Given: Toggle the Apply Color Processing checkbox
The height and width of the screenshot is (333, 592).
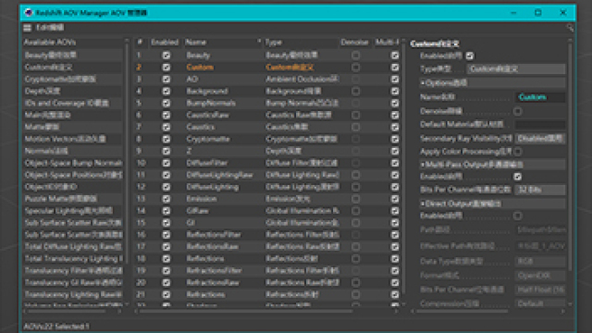Looking at the screenshot, I should click(518, 152).
